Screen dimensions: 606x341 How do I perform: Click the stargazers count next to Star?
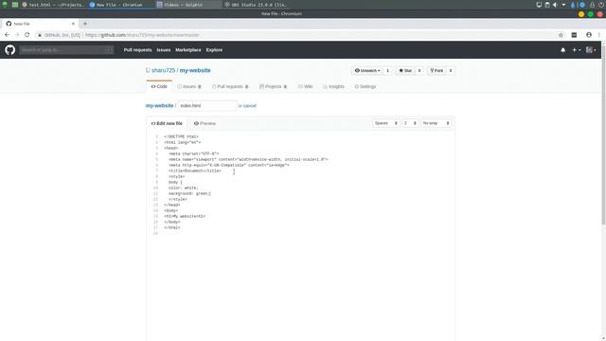[419, 71]
